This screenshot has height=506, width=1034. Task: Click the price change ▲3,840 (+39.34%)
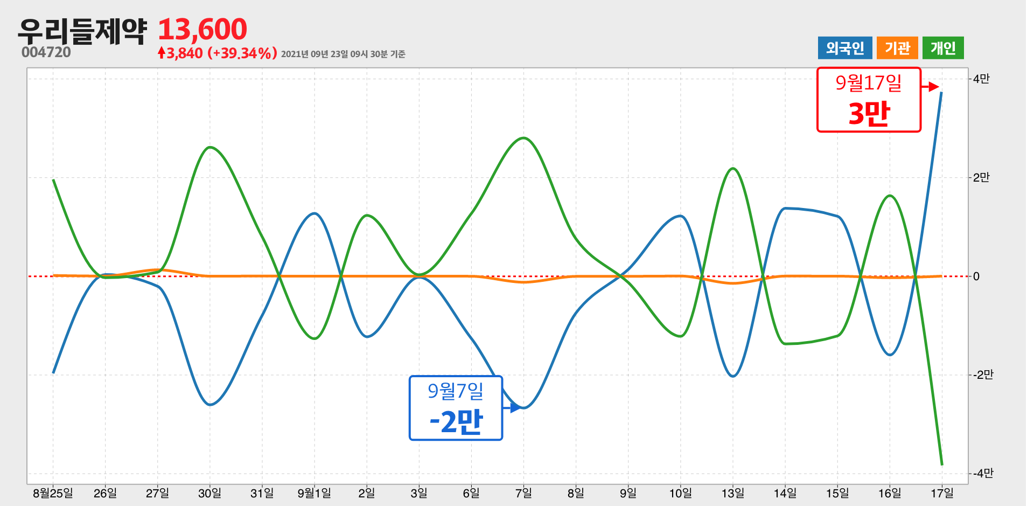pyautogui.click(x=217, y=53)
